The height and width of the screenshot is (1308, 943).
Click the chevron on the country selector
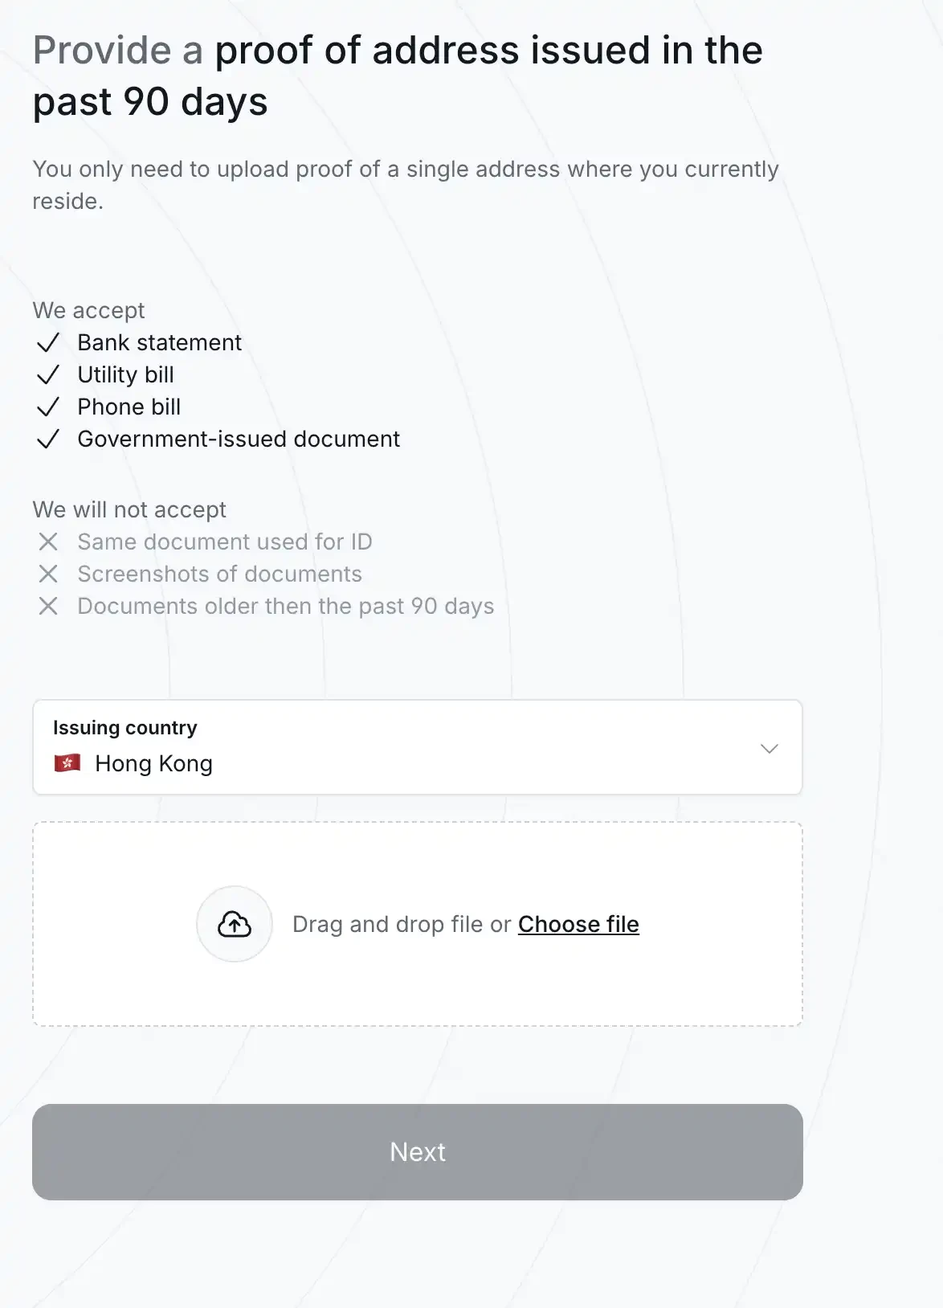click(x=770, y=748)
